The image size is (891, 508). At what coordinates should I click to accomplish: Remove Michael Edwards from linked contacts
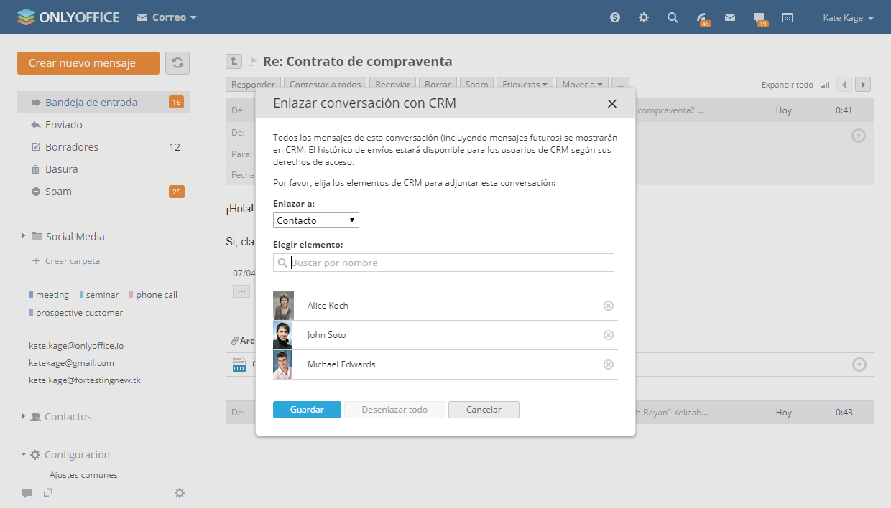pos(609,364)
